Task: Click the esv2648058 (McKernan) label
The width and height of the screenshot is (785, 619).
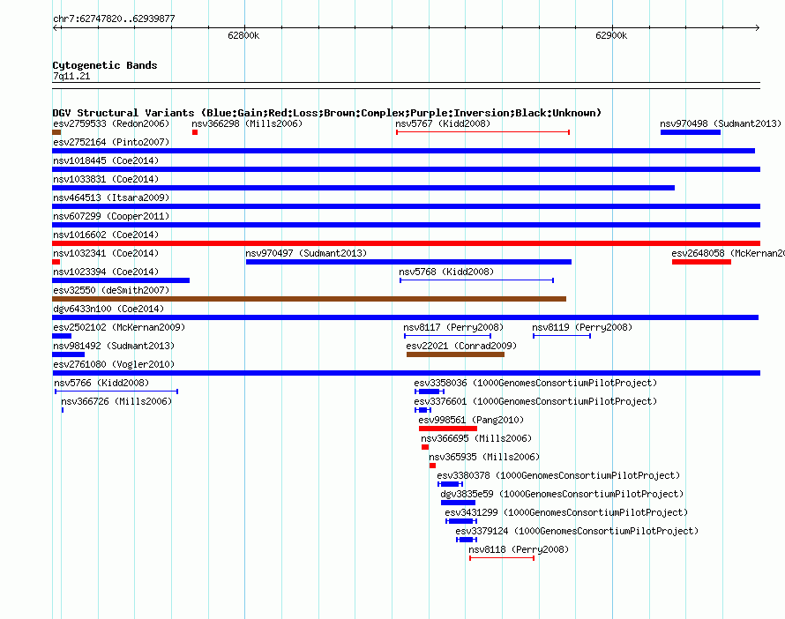Action: point(728,253)
